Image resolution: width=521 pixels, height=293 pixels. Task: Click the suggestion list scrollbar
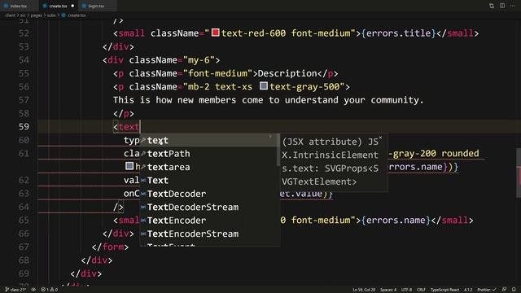[x=278, y=150]
